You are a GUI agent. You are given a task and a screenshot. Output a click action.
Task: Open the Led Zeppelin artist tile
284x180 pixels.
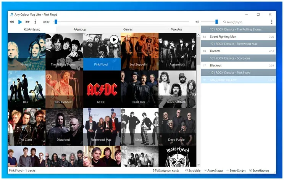pyautogui.click(x=139, y=51)
